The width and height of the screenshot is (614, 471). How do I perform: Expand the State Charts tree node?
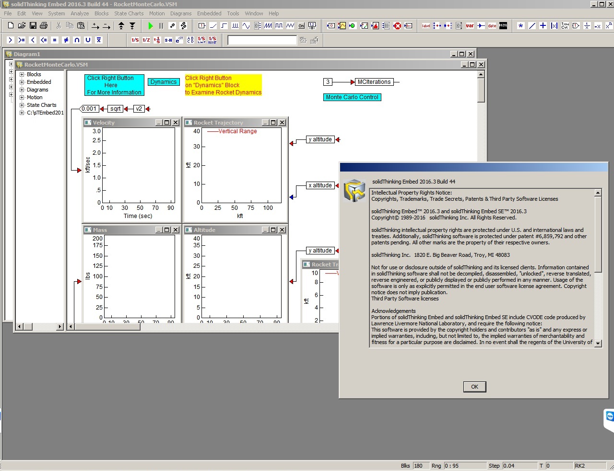pos(22,105)
